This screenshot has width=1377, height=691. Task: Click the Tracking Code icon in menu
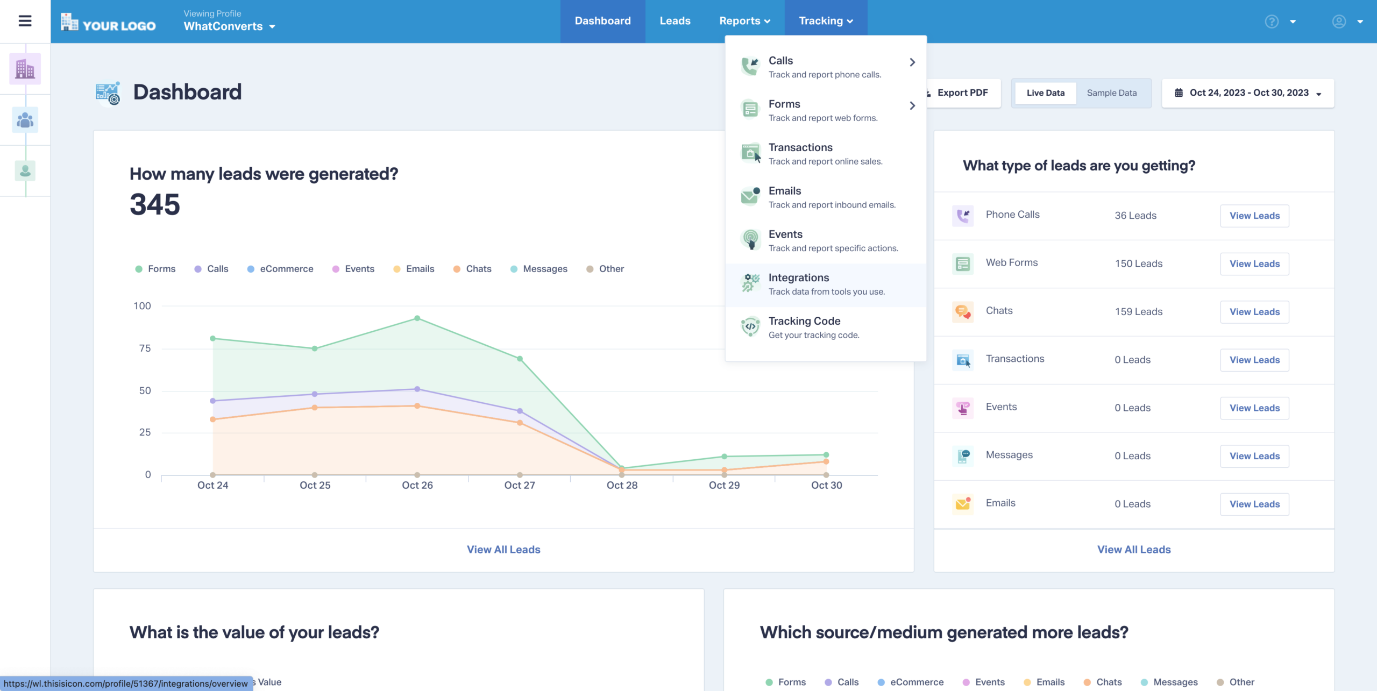(x=750, y=326)
